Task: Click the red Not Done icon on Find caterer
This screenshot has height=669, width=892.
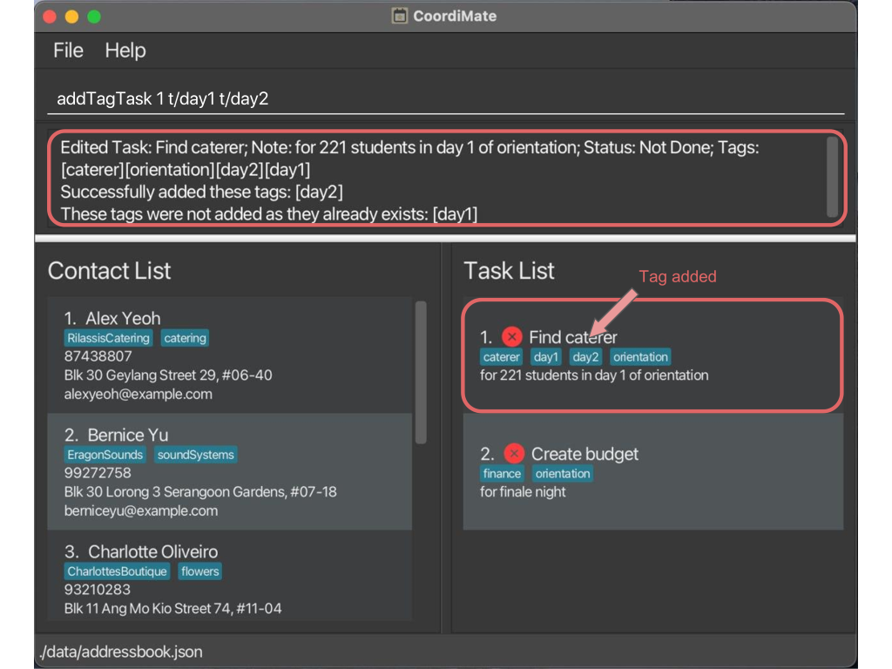Action: point(512,337)
